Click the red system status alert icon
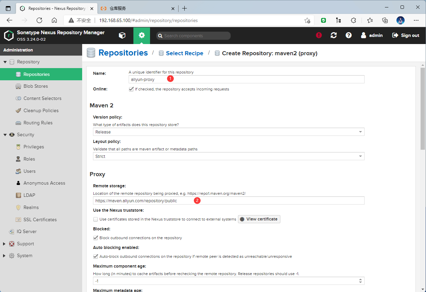This screenshot has width=426, height=292. point(319,35)
